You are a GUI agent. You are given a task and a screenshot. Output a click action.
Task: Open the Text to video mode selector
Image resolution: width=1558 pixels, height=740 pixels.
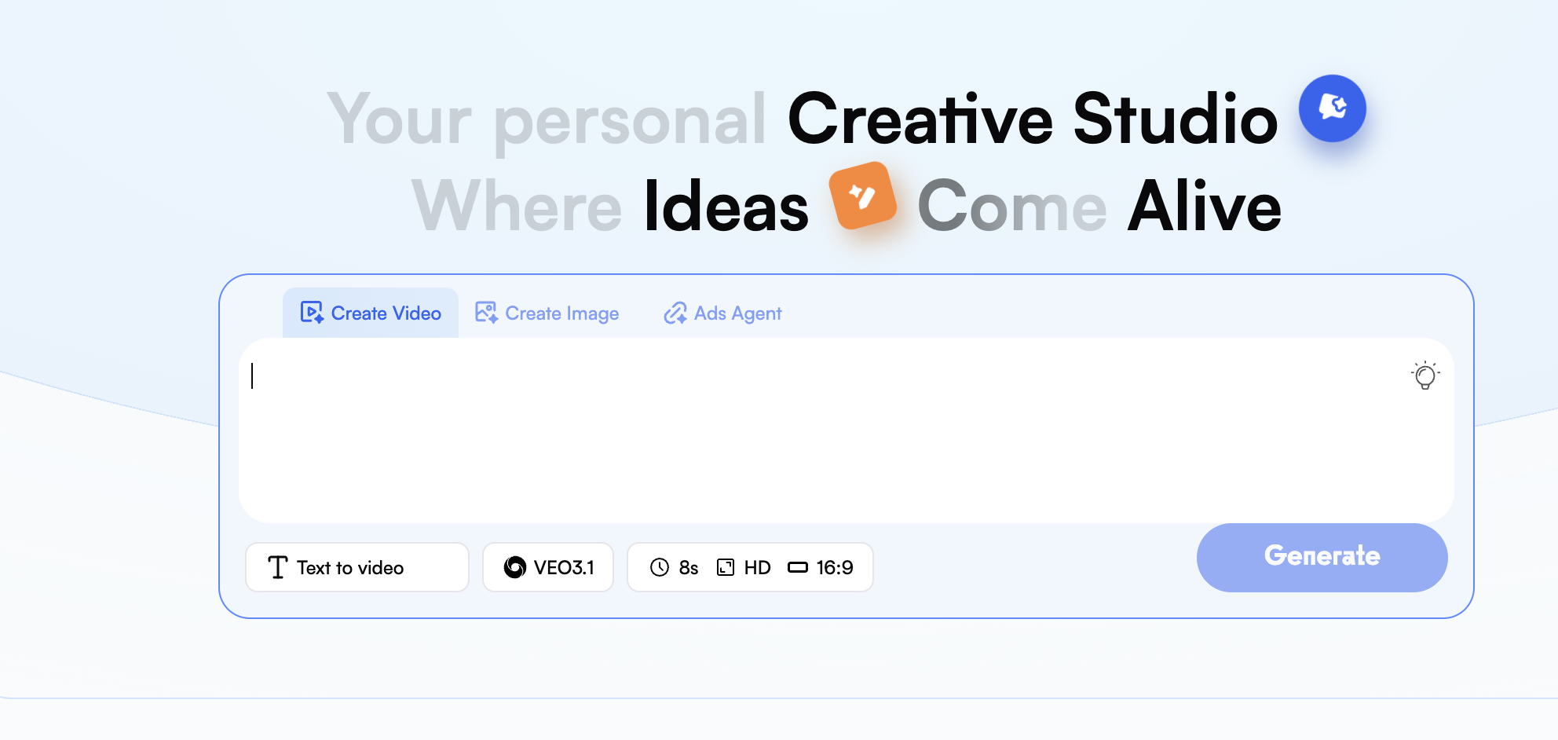pos(357,567)
